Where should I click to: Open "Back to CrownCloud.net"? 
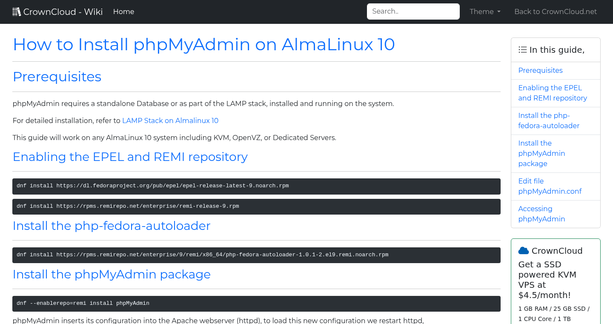pos(556,11)
